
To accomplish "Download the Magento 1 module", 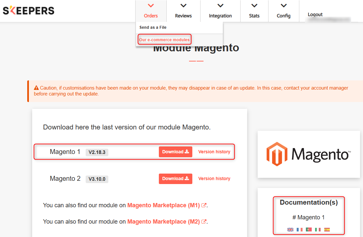I will coord(176,152).
